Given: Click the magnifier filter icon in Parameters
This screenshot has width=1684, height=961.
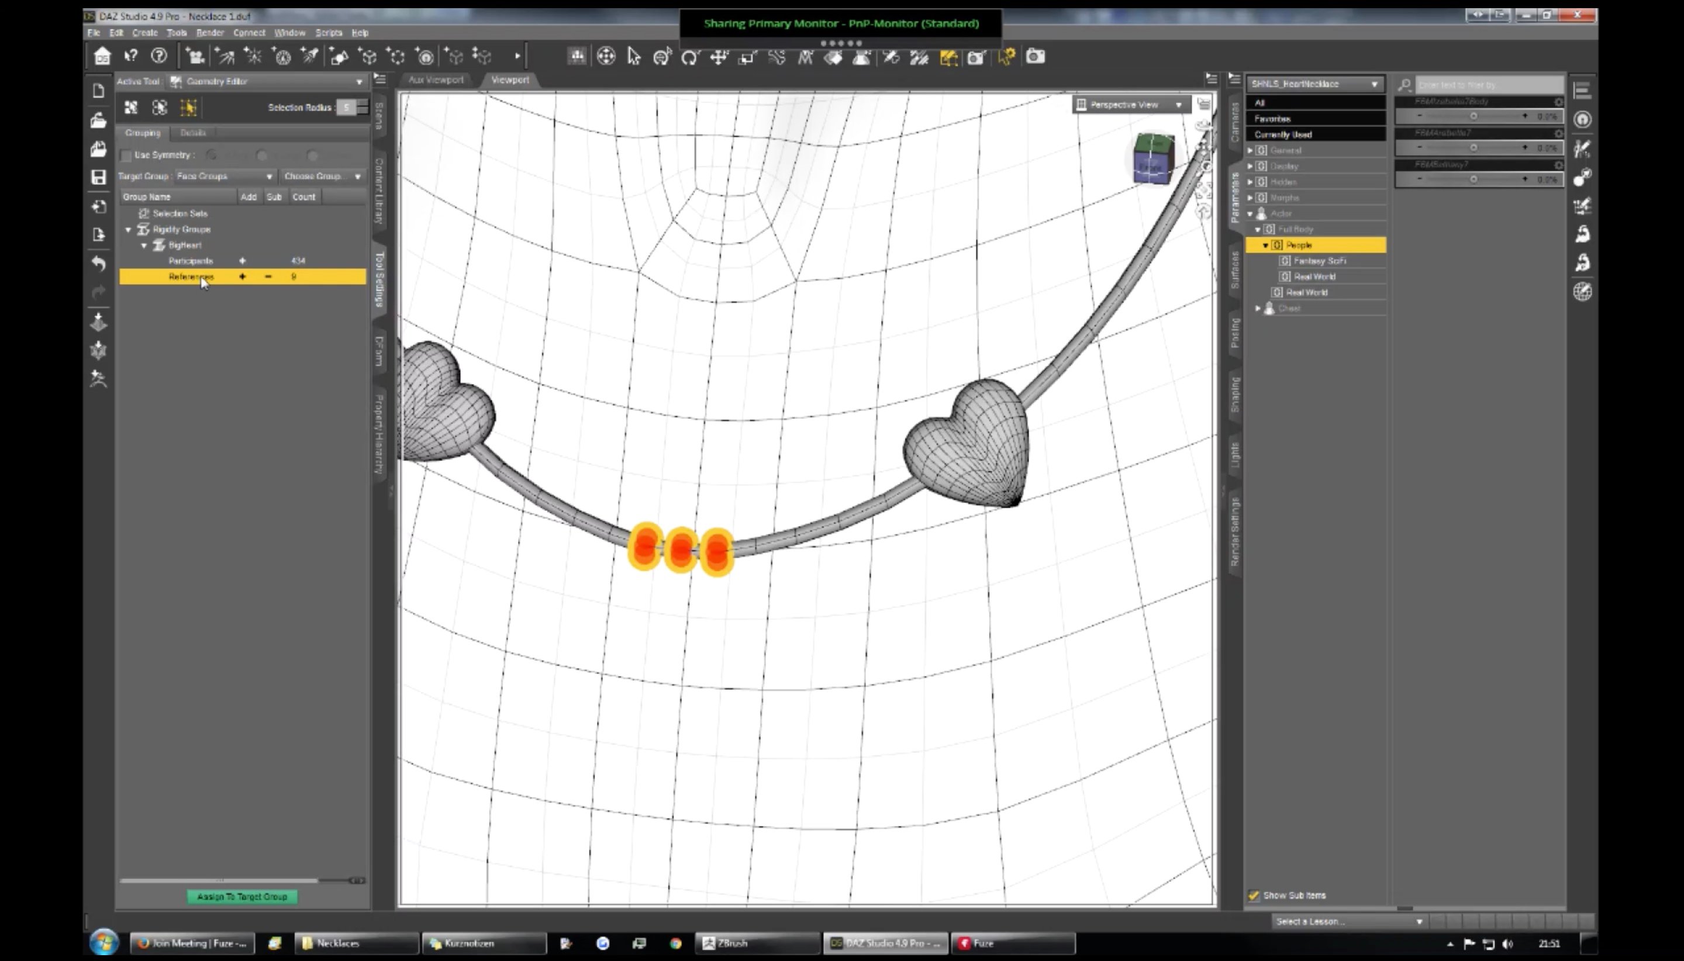Looking at the screenshot, I should pyautogui.click(x=1404, y=85).
